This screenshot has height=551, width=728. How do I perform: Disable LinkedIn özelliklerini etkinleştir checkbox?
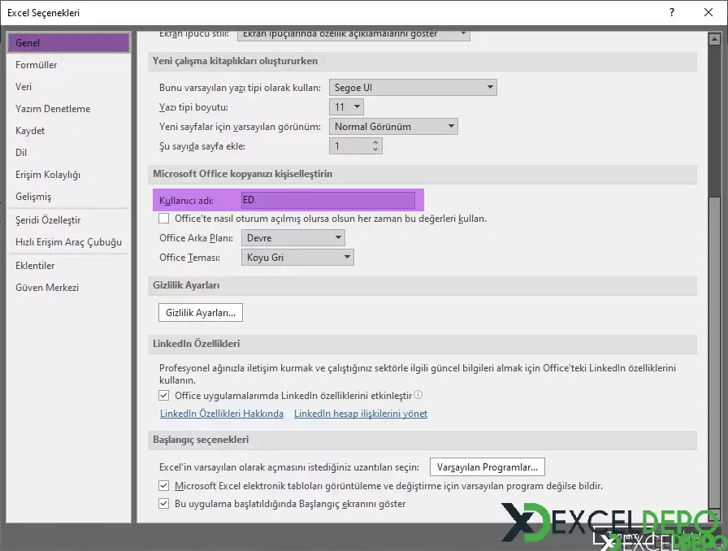point(164,396)
